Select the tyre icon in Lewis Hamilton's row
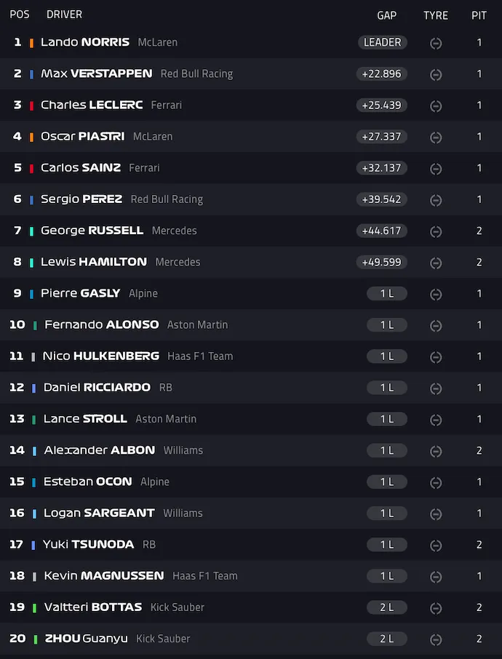 click(x=436, y=263)
